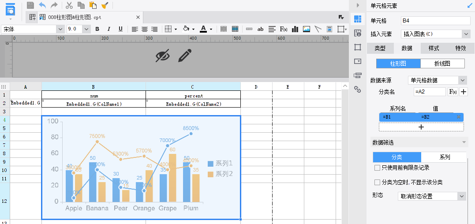Align cell text to the right
The image size is (475, 224).
coord(154,29)
